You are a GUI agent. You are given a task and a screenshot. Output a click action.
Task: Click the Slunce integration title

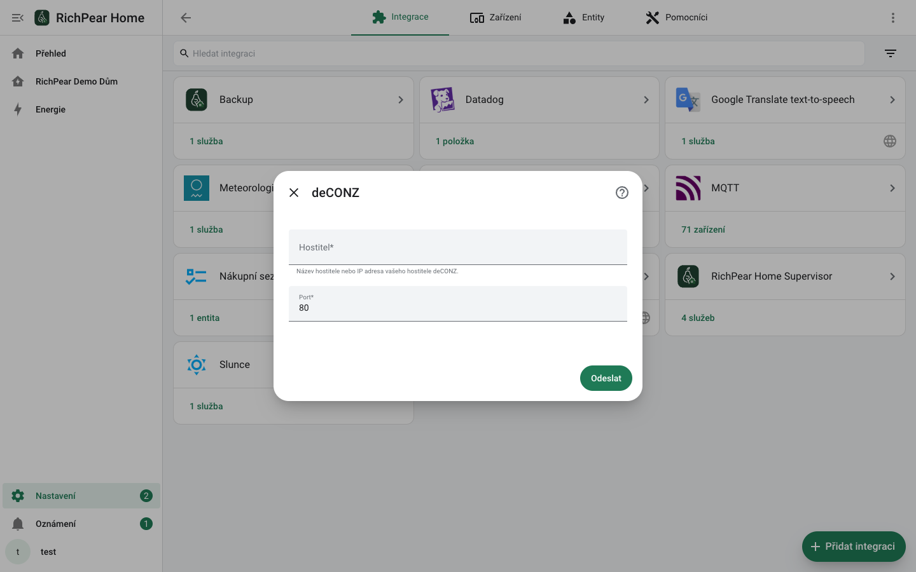235,365
